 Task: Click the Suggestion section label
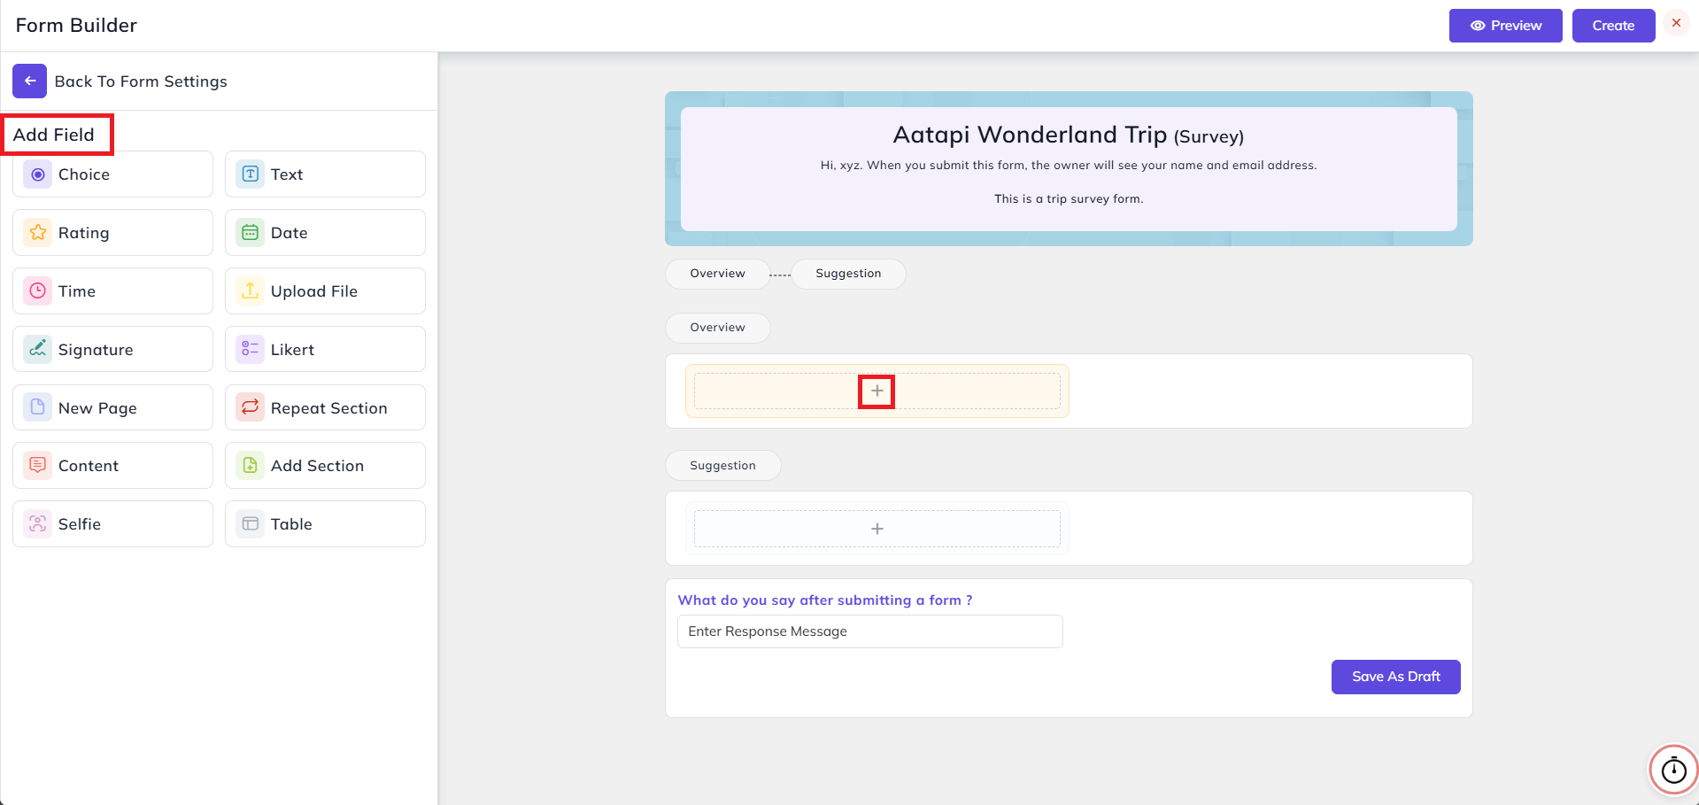pos(722,466)
